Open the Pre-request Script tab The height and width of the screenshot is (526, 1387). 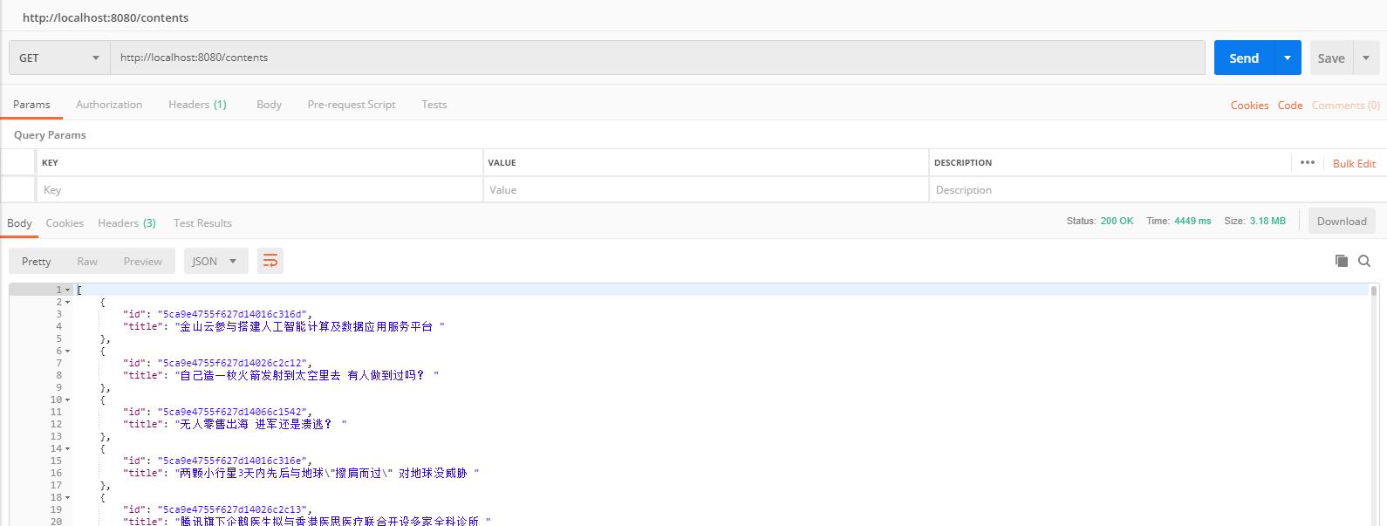coord(352,105)
